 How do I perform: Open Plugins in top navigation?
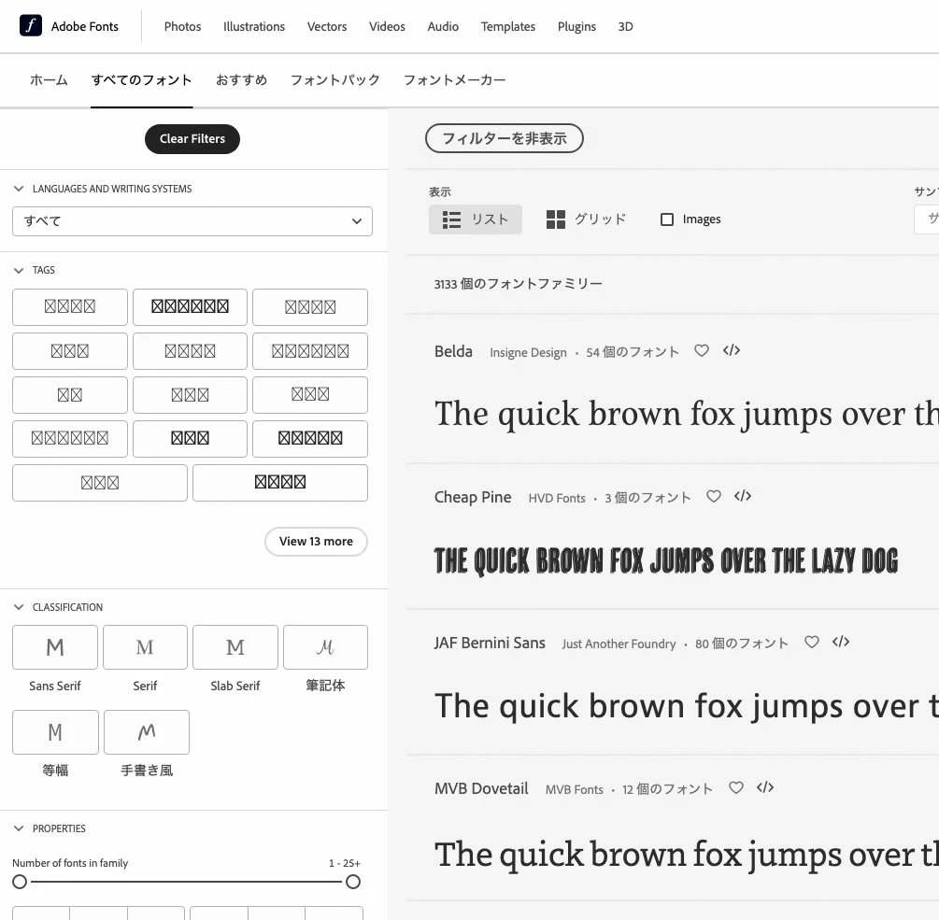pos(576,26)
